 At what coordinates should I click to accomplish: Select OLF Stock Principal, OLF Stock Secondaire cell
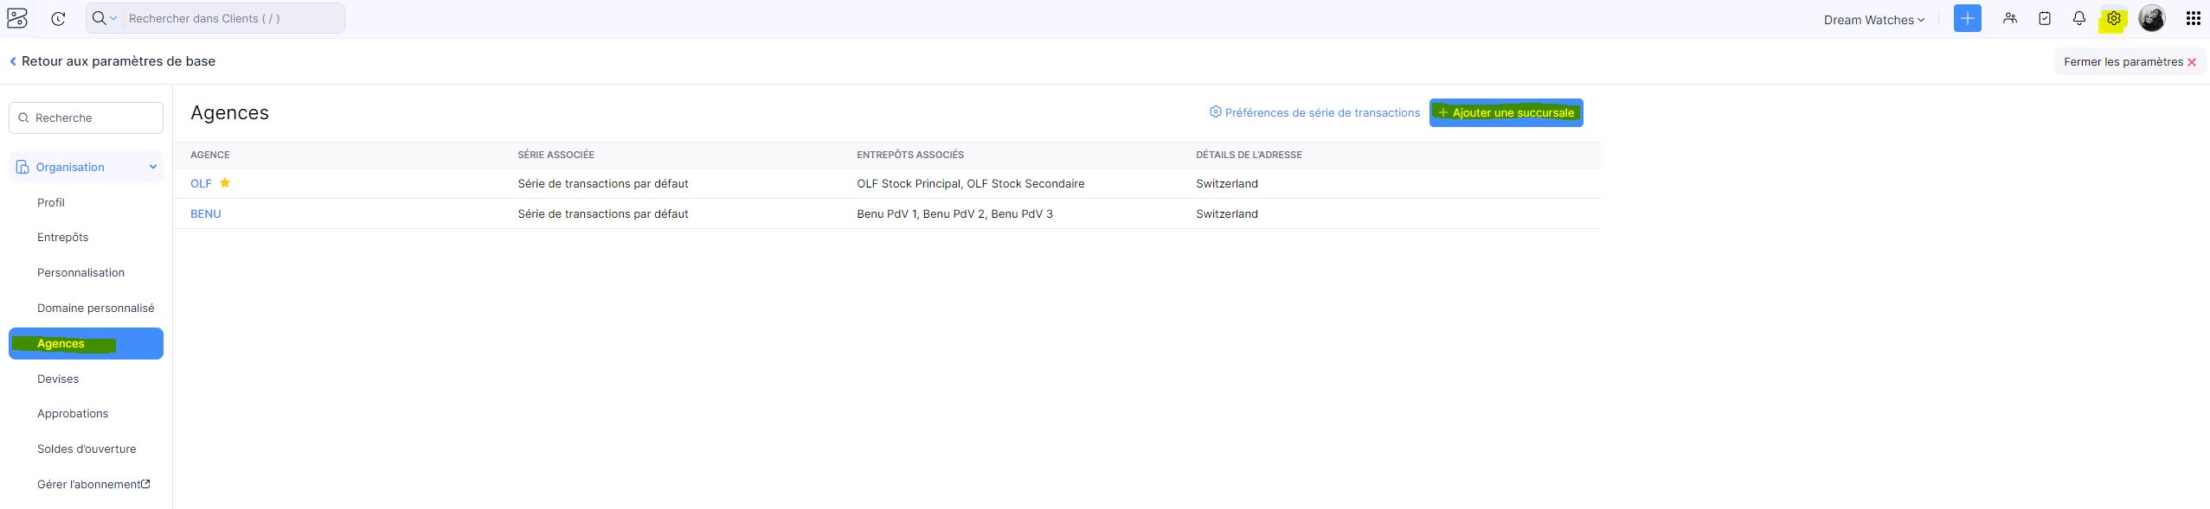click(970, 183)
